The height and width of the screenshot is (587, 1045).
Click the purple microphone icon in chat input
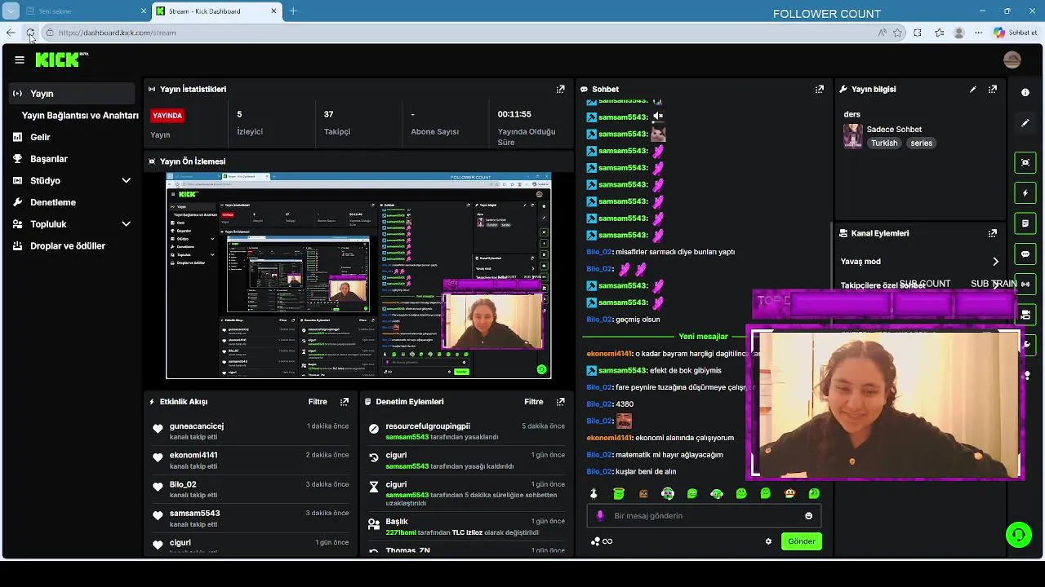[x=600, y=516]
